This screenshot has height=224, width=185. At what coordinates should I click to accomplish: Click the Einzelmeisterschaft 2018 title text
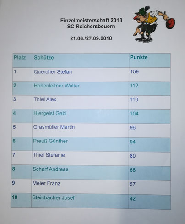tap(91, 20)
